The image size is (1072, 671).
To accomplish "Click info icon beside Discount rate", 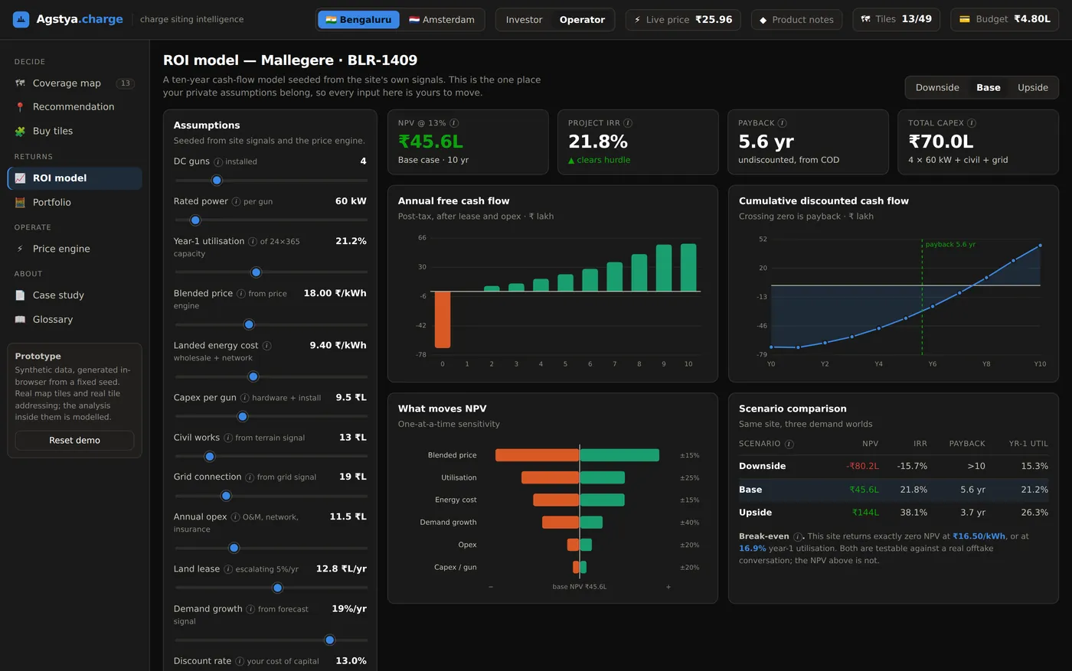I will coord(240,661).
